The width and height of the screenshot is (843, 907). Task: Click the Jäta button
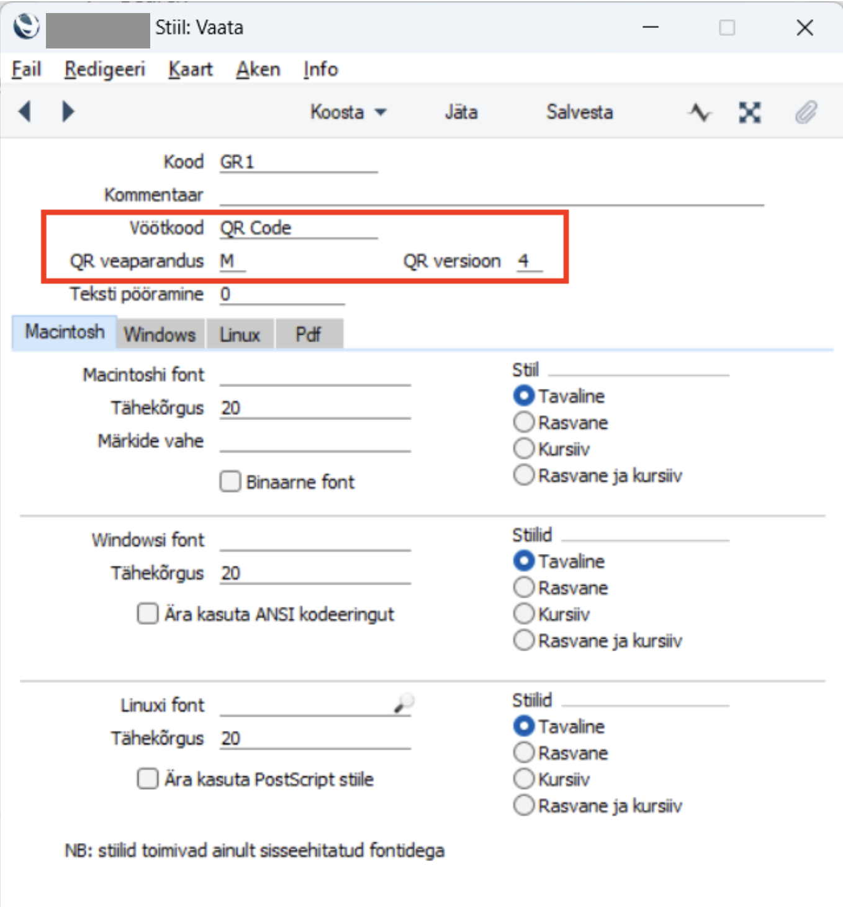click(x=461, y=112)
